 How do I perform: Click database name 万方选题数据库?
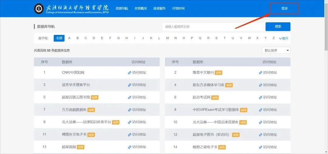pyautogui.click(x=74, y=110)
